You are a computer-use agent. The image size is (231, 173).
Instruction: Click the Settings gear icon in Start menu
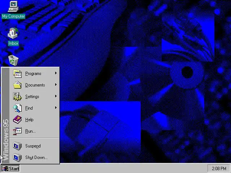tap(17, 97)
